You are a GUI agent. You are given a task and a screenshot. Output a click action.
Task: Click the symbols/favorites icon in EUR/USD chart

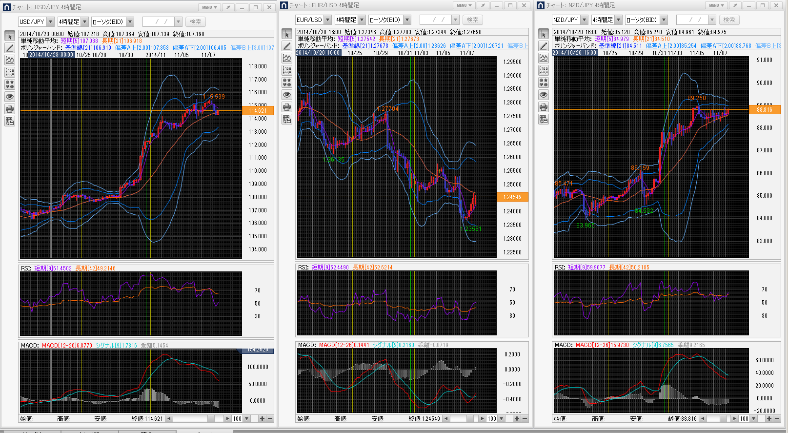point(287,82)
